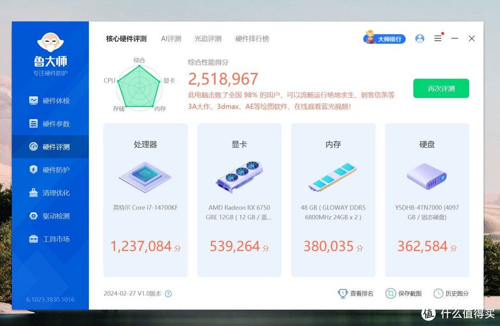Screen dimensions: 500x326
Task: Switch to 光追评测 tab
Action: [208, 39]
